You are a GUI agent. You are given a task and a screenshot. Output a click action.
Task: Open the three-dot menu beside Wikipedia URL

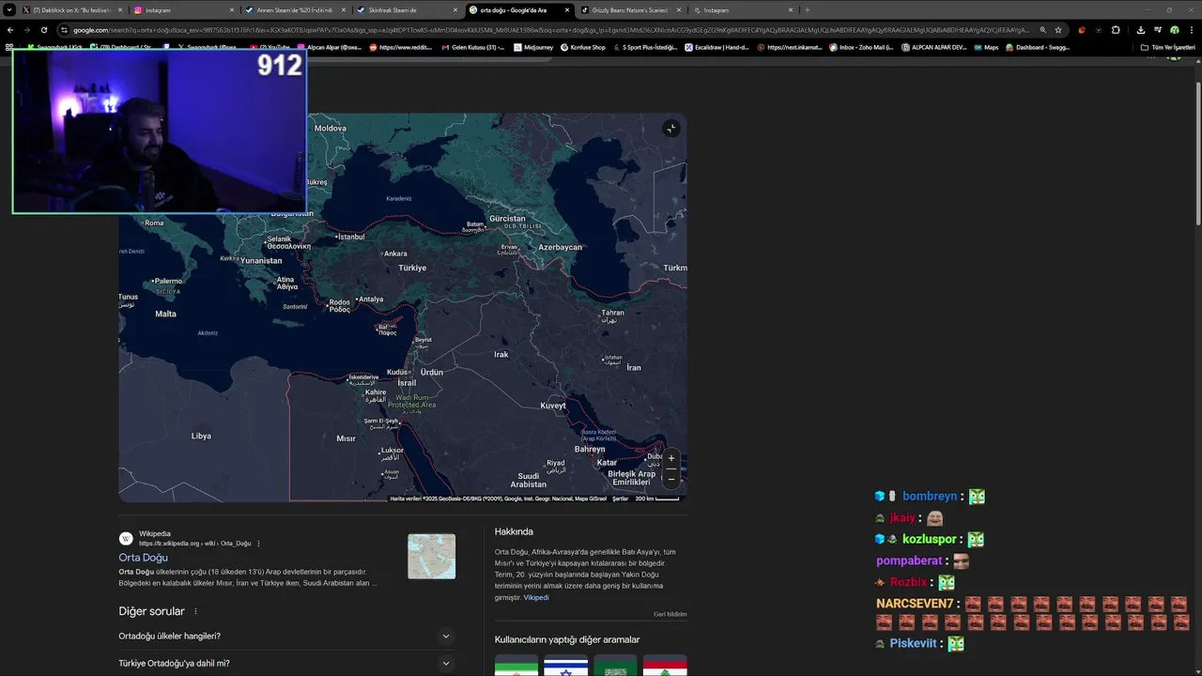(258, 544)
